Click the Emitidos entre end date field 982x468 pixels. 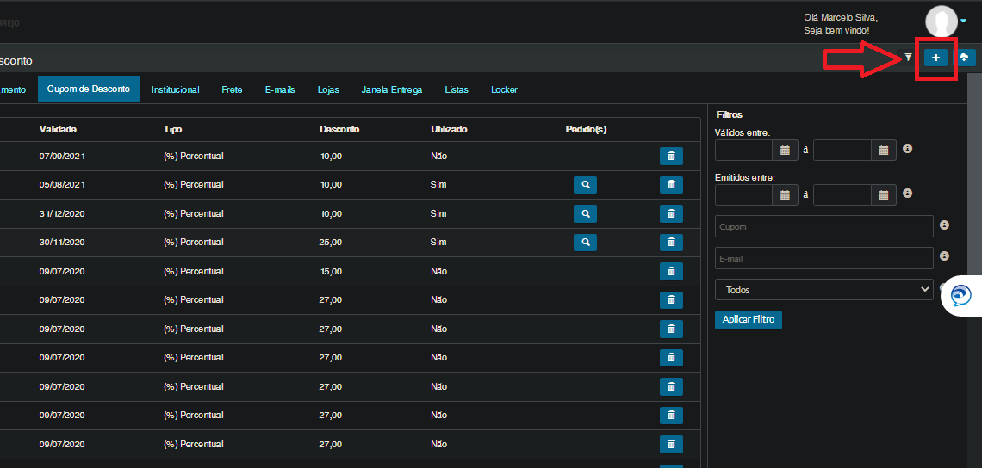(842, 194)
